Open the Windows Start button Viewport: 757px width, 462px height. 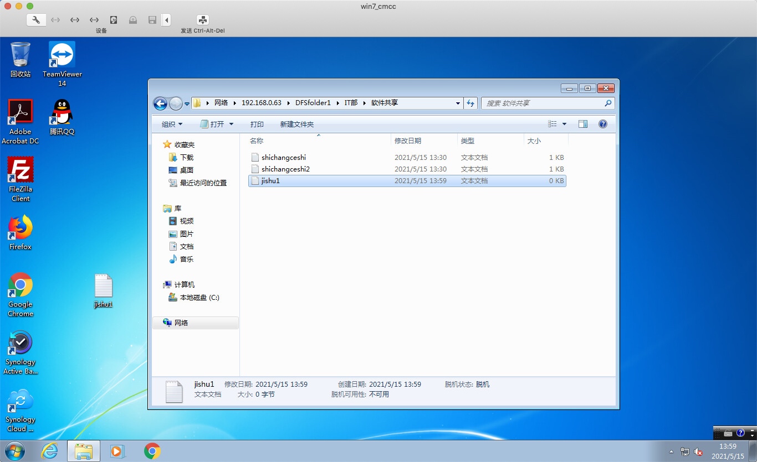(16, 451)
